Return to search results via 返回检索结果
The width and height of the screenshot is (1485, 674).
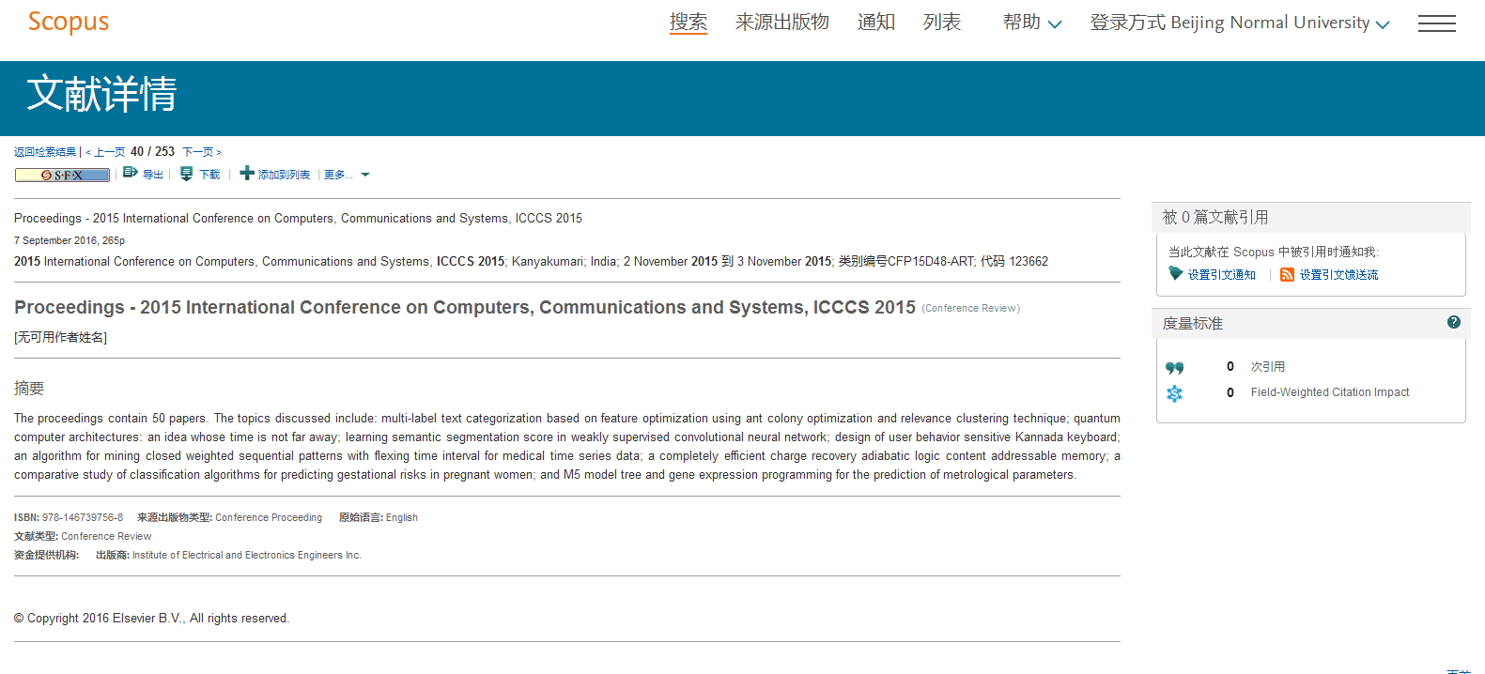click(x=45, y=152)
